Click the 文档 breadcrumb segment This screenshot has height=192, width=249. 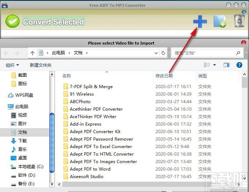point(78,53)
